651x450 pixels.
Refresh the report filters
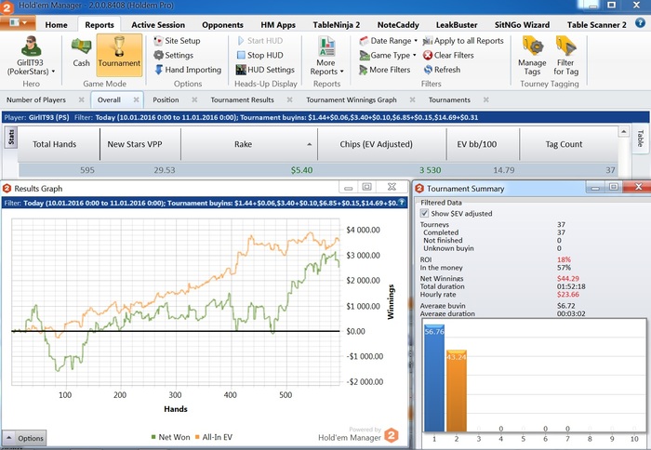pyautogui.click(x=442, y=70)
